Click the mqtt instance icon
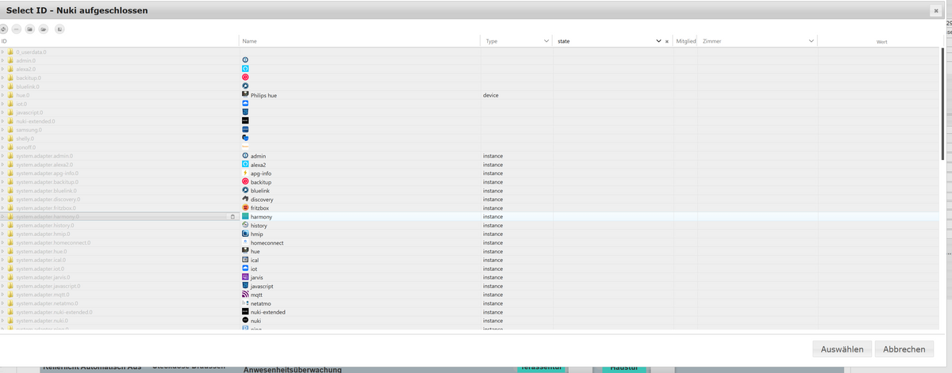The width and height of the screenshot is (952, 373). pyautogui.click(x=245, y=295)
